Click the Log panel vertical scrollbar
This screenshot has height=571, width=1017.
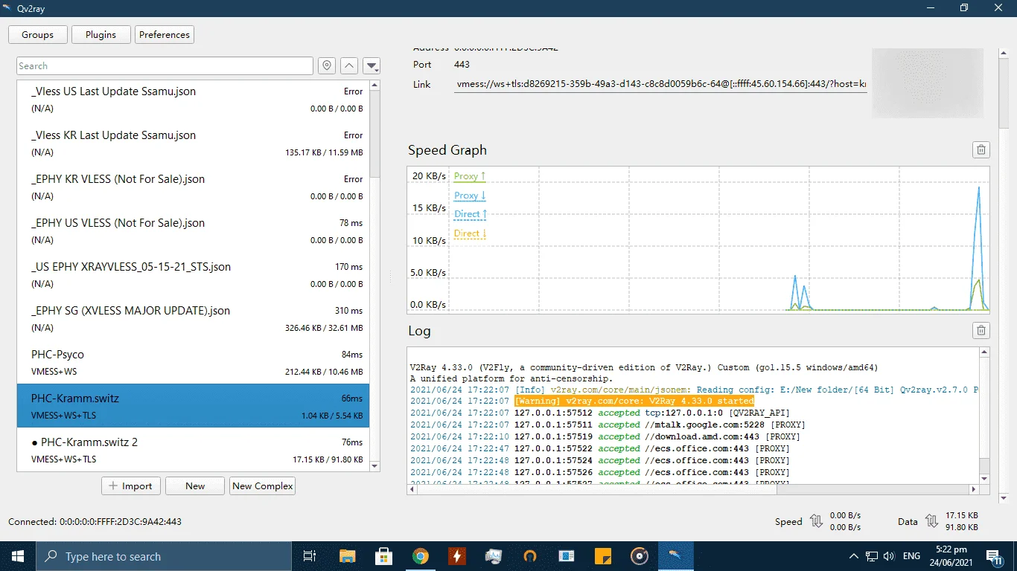[985, 415]
